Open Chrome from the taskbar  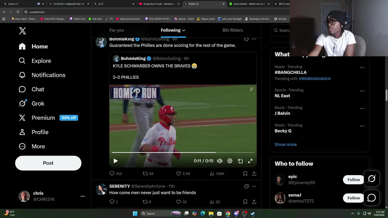(228, 213)
